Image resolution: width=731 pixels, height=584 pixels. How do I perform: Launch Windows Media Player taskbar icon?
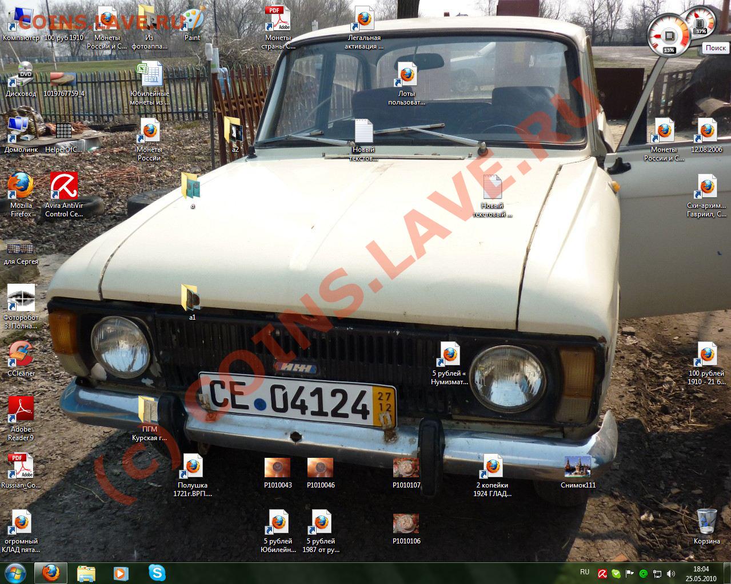click(121, 573)
